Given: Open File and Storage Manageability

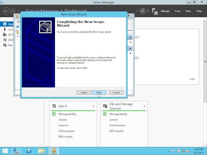Looking at the screenshot, I should click(118, 114).
